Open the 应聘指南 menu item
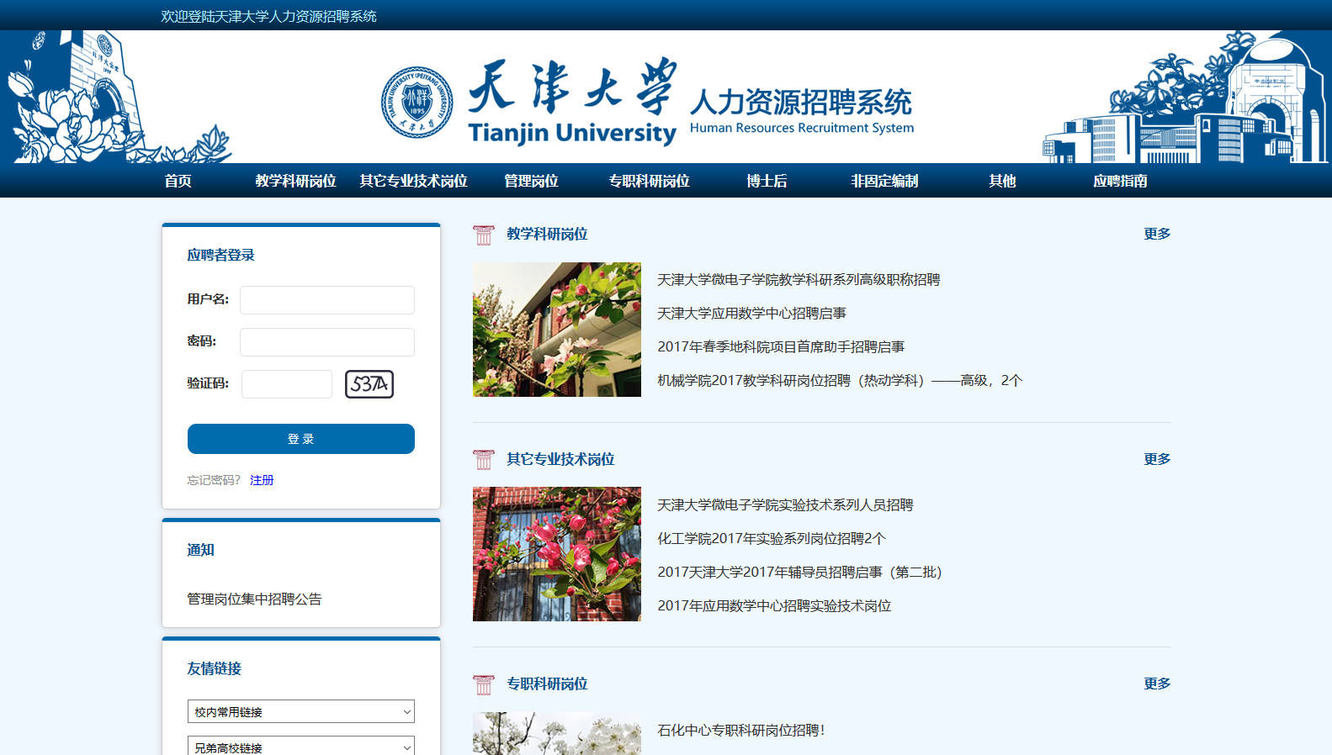Screen dimensions: 1332x755 (1120, 181)
